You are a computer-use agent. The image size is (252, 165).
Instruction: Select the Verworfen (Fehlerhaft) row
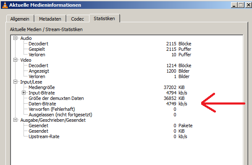(x=52, y=109)
